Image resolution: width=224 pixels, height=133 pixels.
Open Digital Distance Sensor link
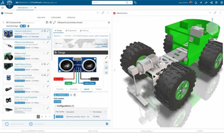(x=23, y=64)
